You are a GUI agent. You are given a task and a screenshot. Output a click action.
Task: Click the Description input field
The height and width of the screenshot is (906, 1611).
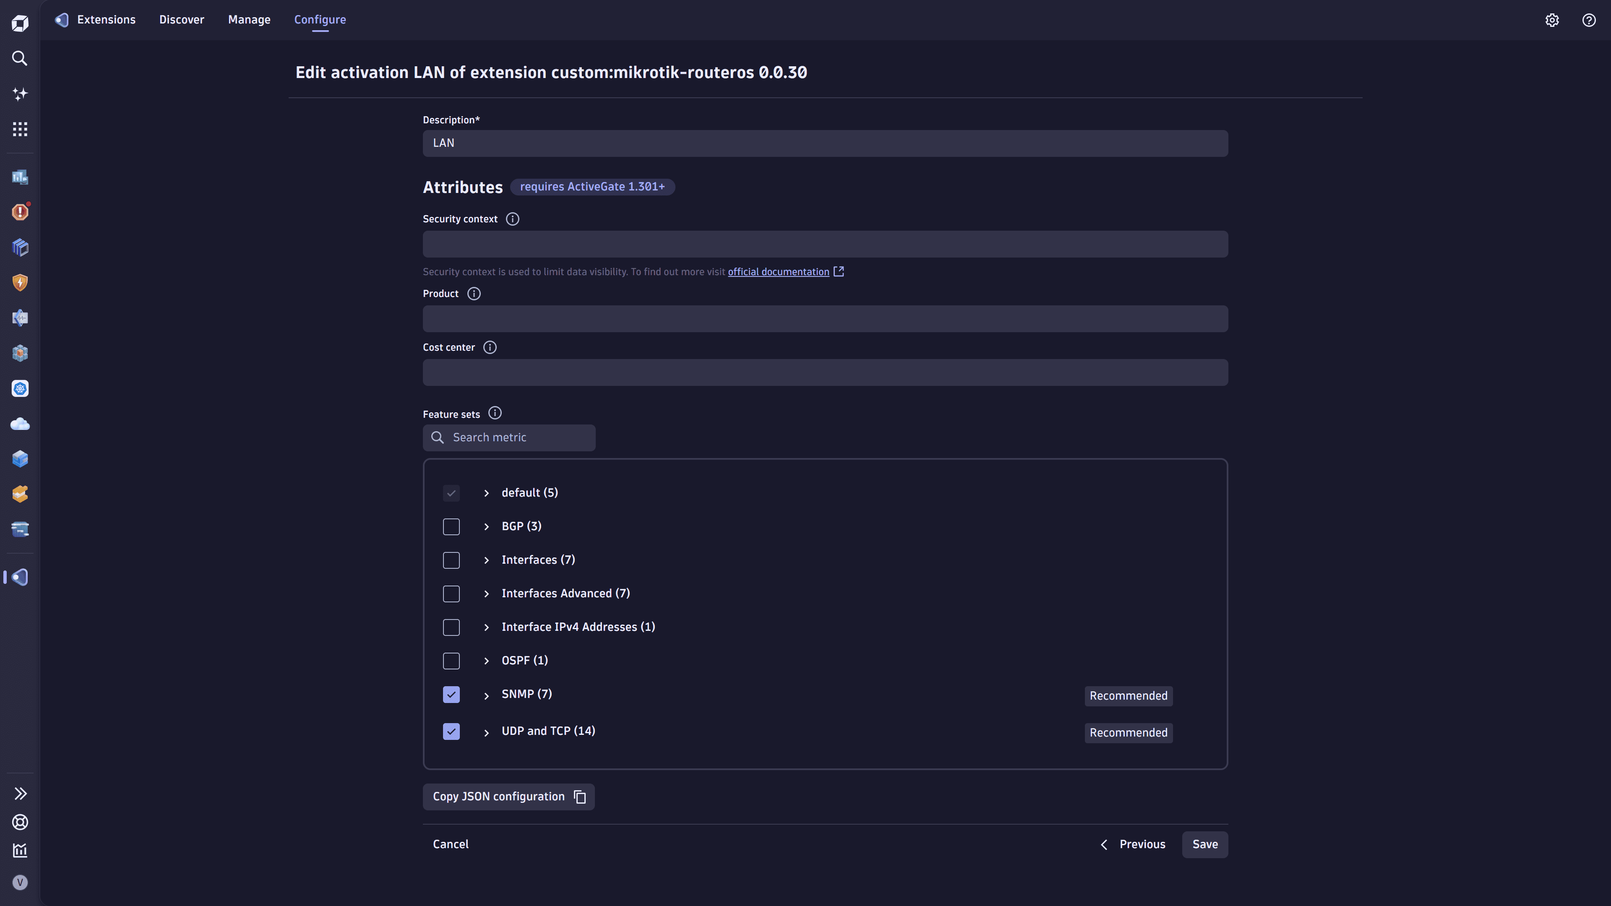825,143
